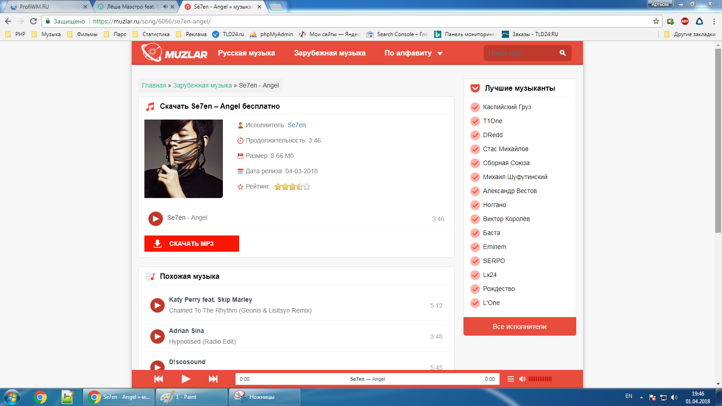722x406 pixels.
Task: Switch to the Paint window in taskbar
Action: 192,397
